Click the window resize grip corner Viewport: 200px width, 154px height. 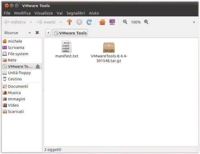click(x=197, y=151)
